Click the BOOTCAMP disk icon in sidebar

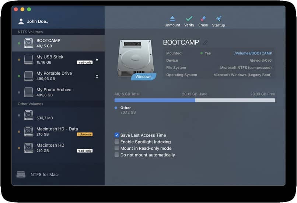29,43
